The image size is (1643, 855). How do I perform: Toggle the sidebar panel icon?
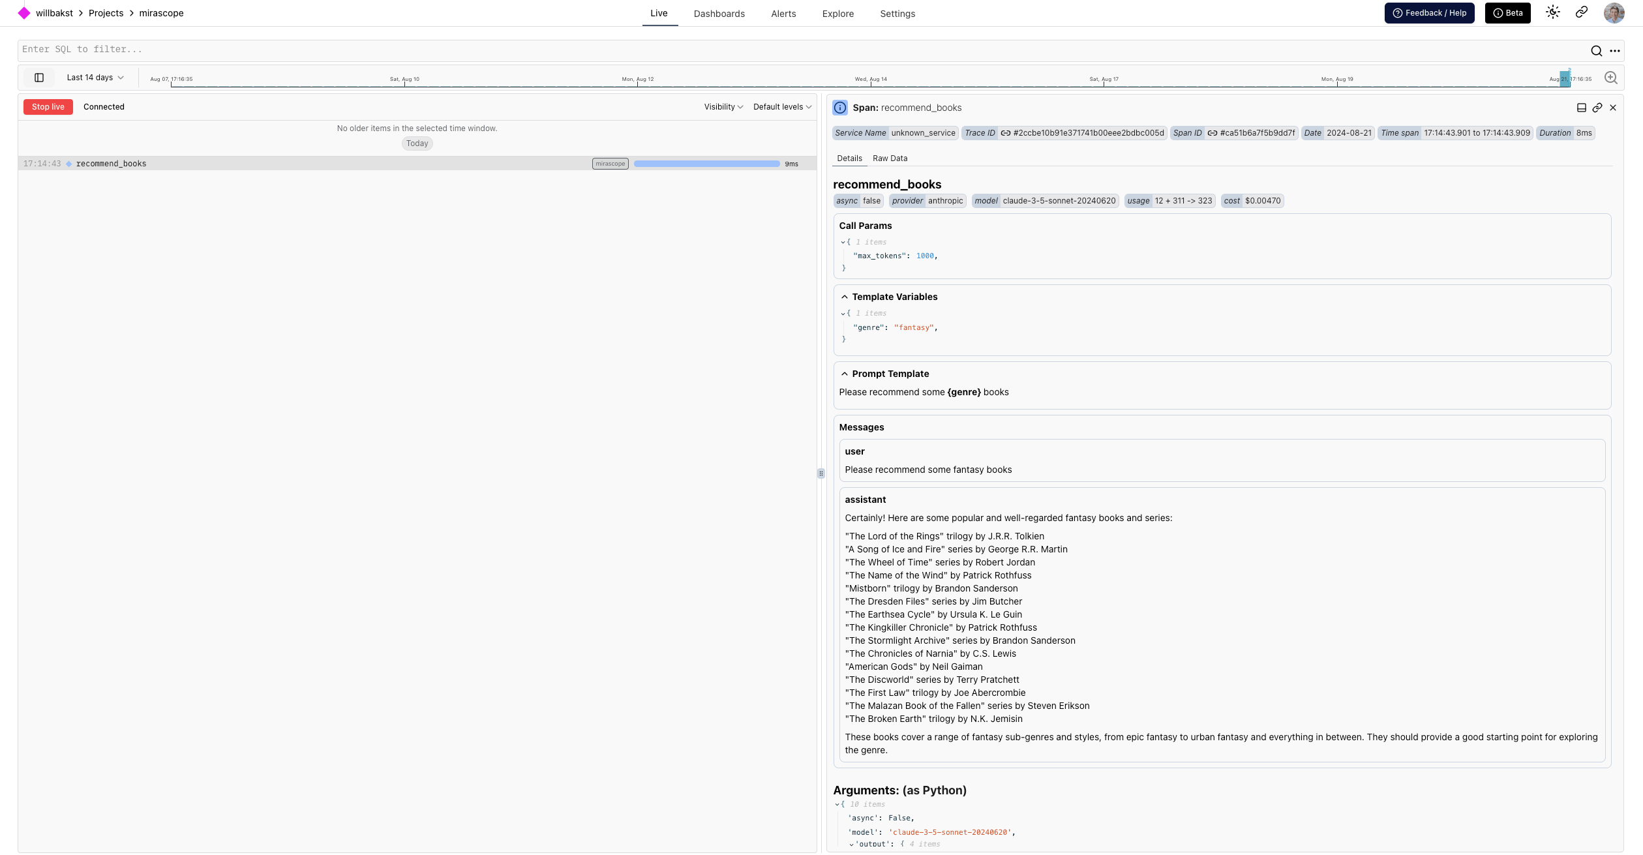coord(39,78)
